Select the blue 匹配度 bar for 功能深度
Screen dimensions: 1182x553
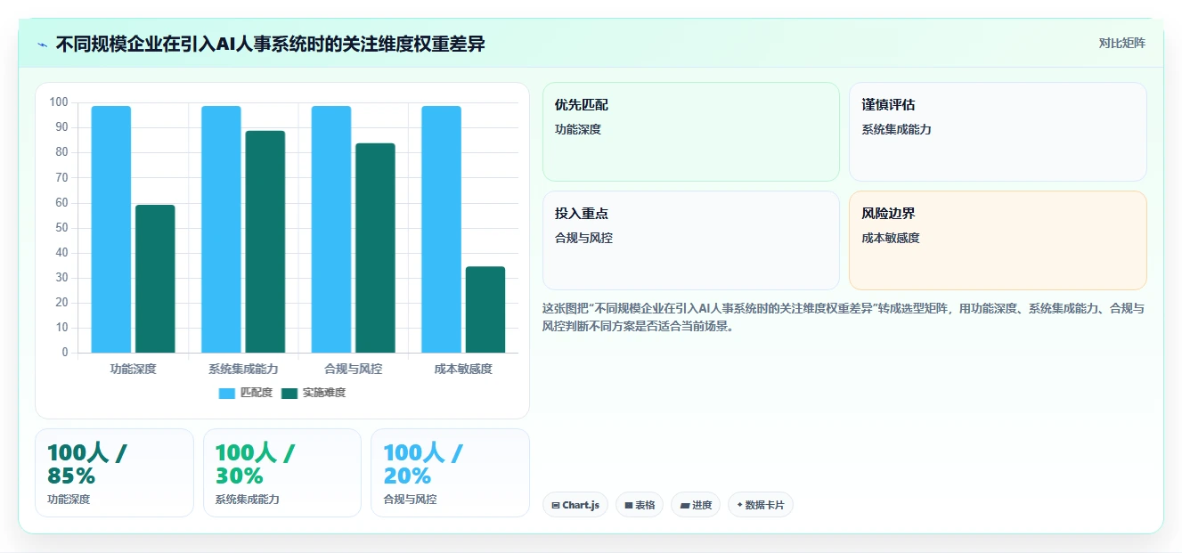pyautogui.click(x=110, y=230)
